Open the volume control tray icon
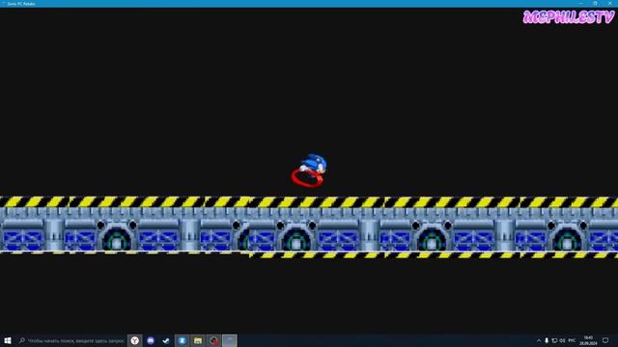 [562, 340]
